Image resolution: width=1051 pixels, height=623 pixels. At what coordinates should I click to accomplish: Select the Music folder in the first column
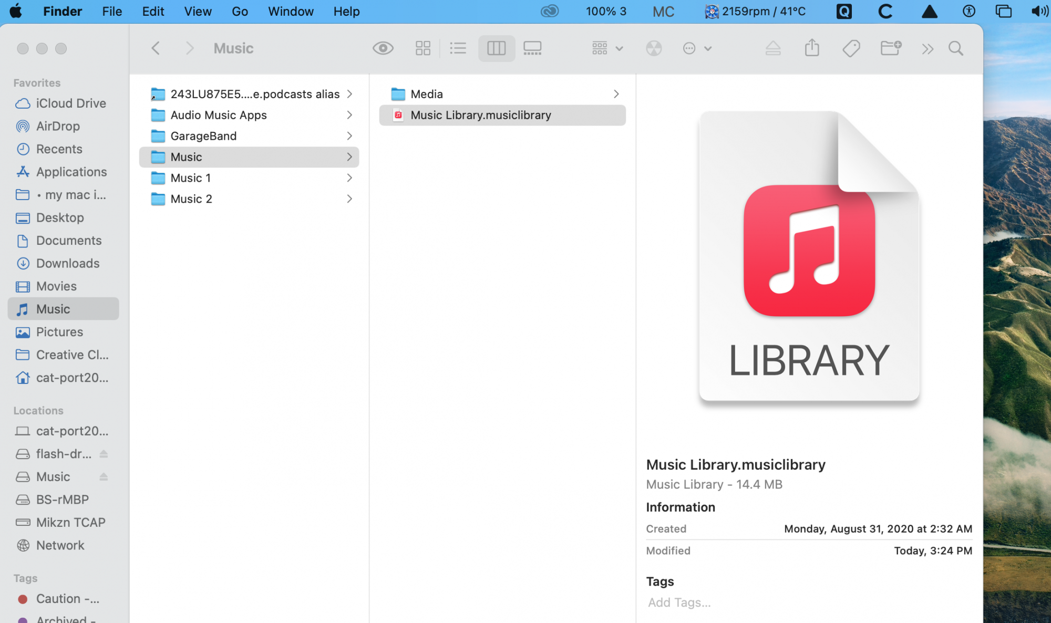pyautogui.click(x=249, y=157)
